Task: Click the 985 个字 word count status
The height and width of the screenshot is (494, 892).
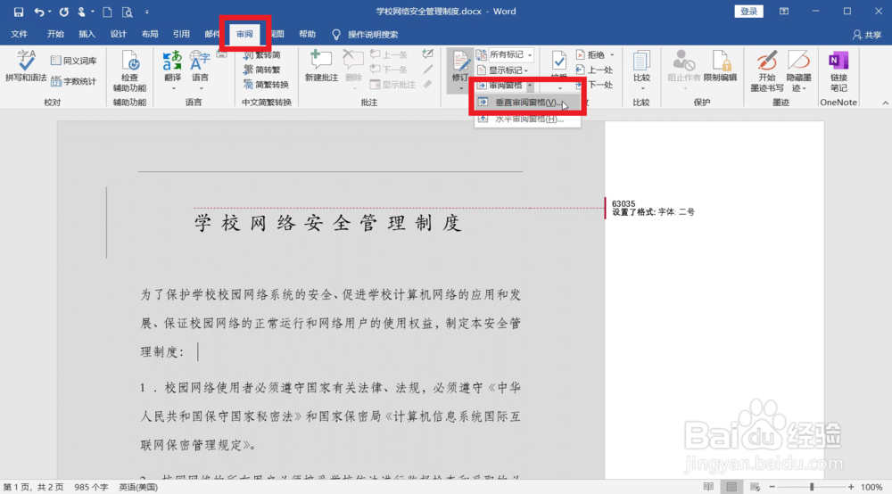Action: point(91,488)
